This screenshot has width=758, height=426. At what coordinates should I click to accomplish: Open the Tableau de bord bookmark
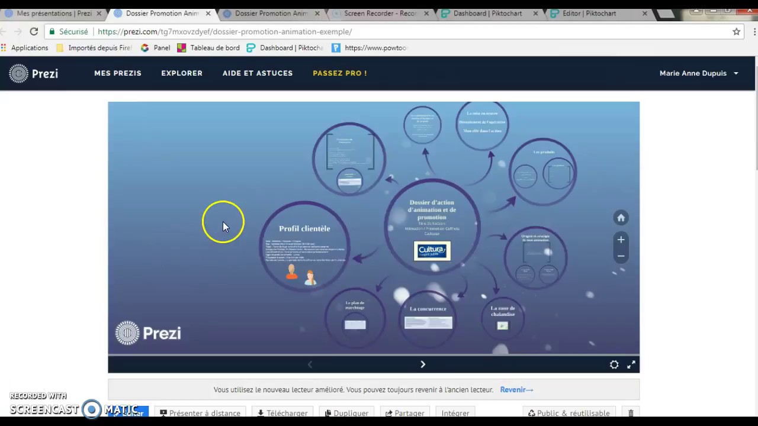pyautogui.click(x=208, y=48)
